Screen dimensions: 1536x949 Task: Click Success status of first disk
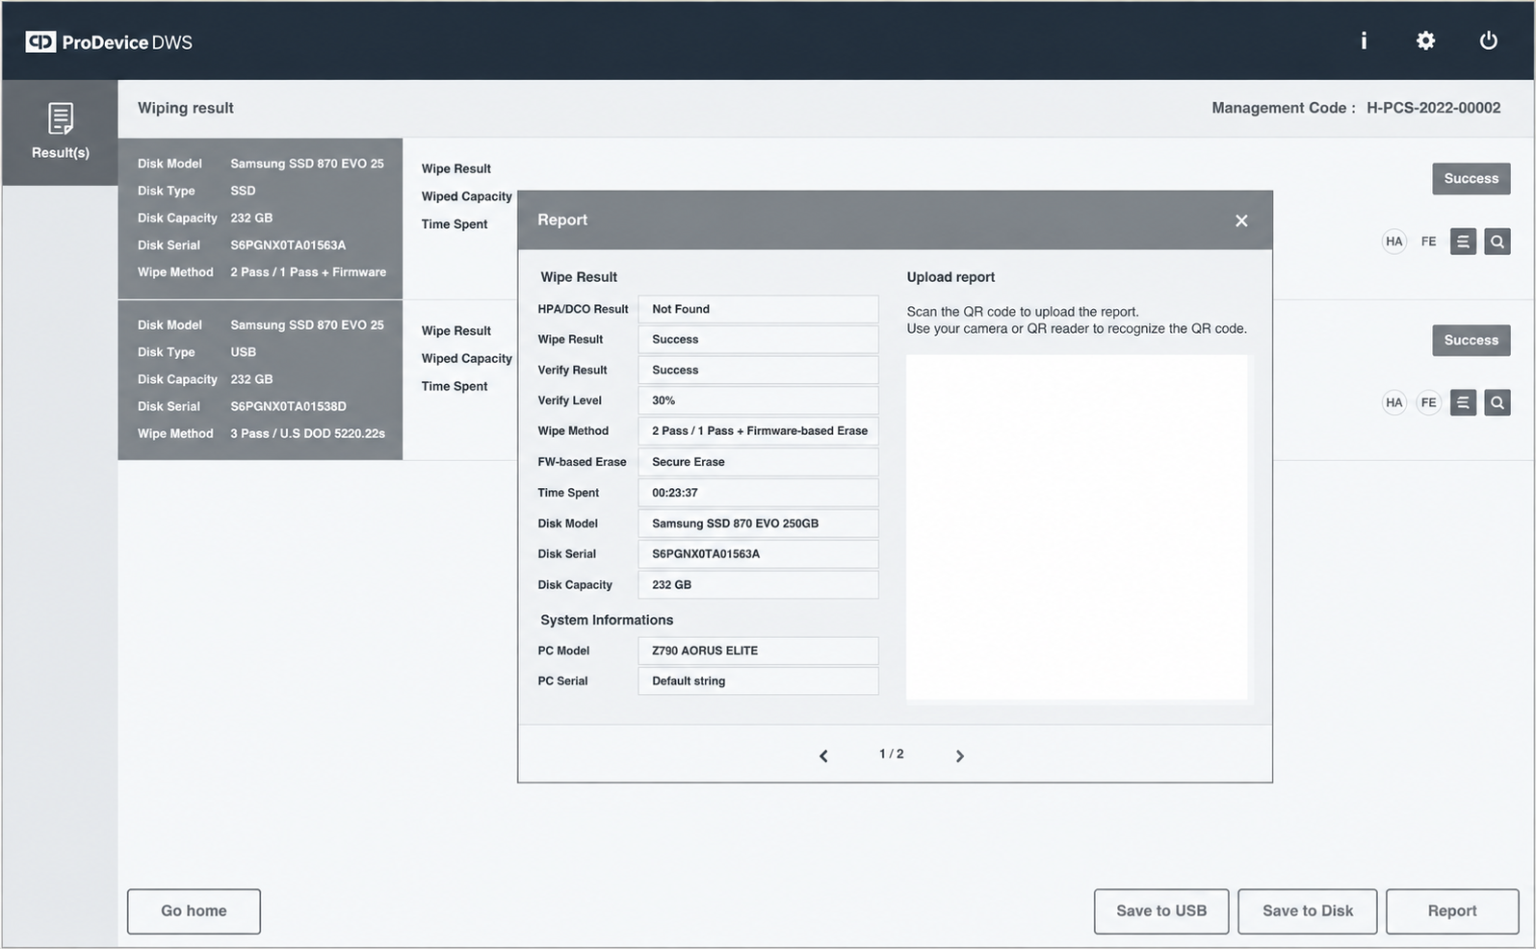tap(1471, 178)
